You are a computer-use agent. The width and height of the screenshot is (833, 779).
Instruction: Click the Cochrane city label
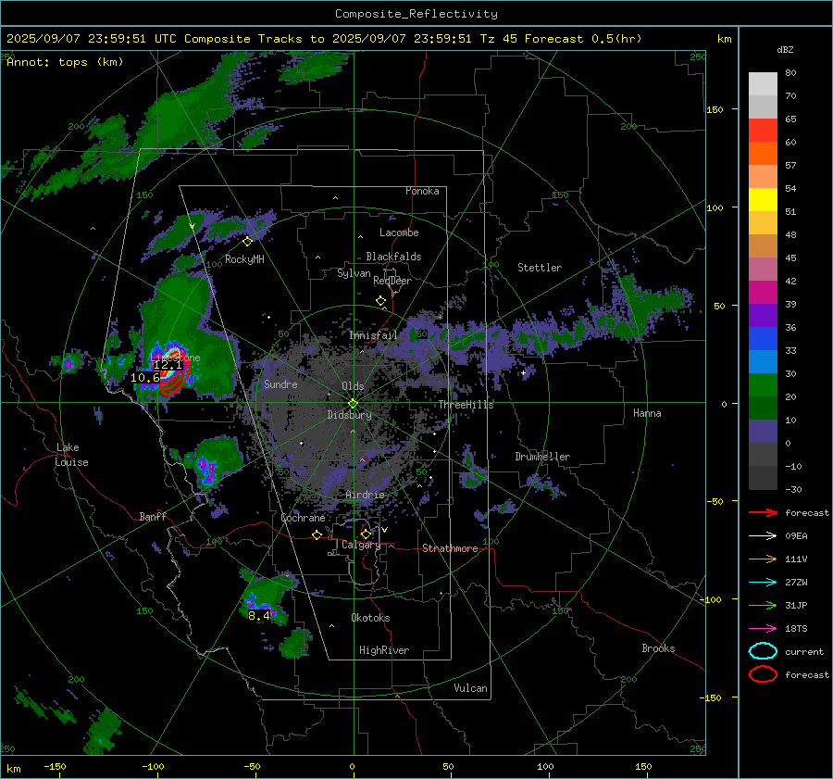pos(303,518)
